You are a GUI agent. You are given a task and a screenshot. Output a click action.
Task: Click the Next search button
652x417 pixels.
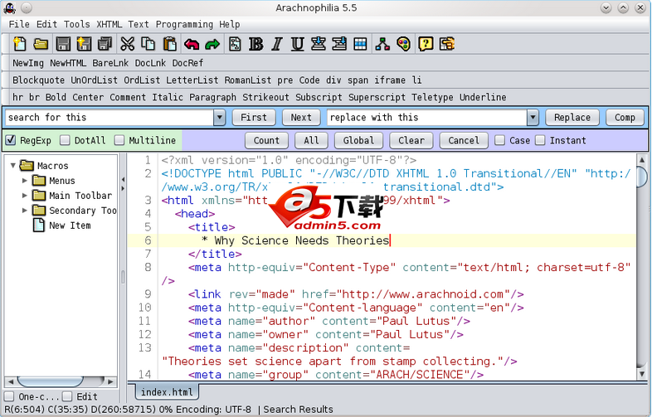coord(301,117)
